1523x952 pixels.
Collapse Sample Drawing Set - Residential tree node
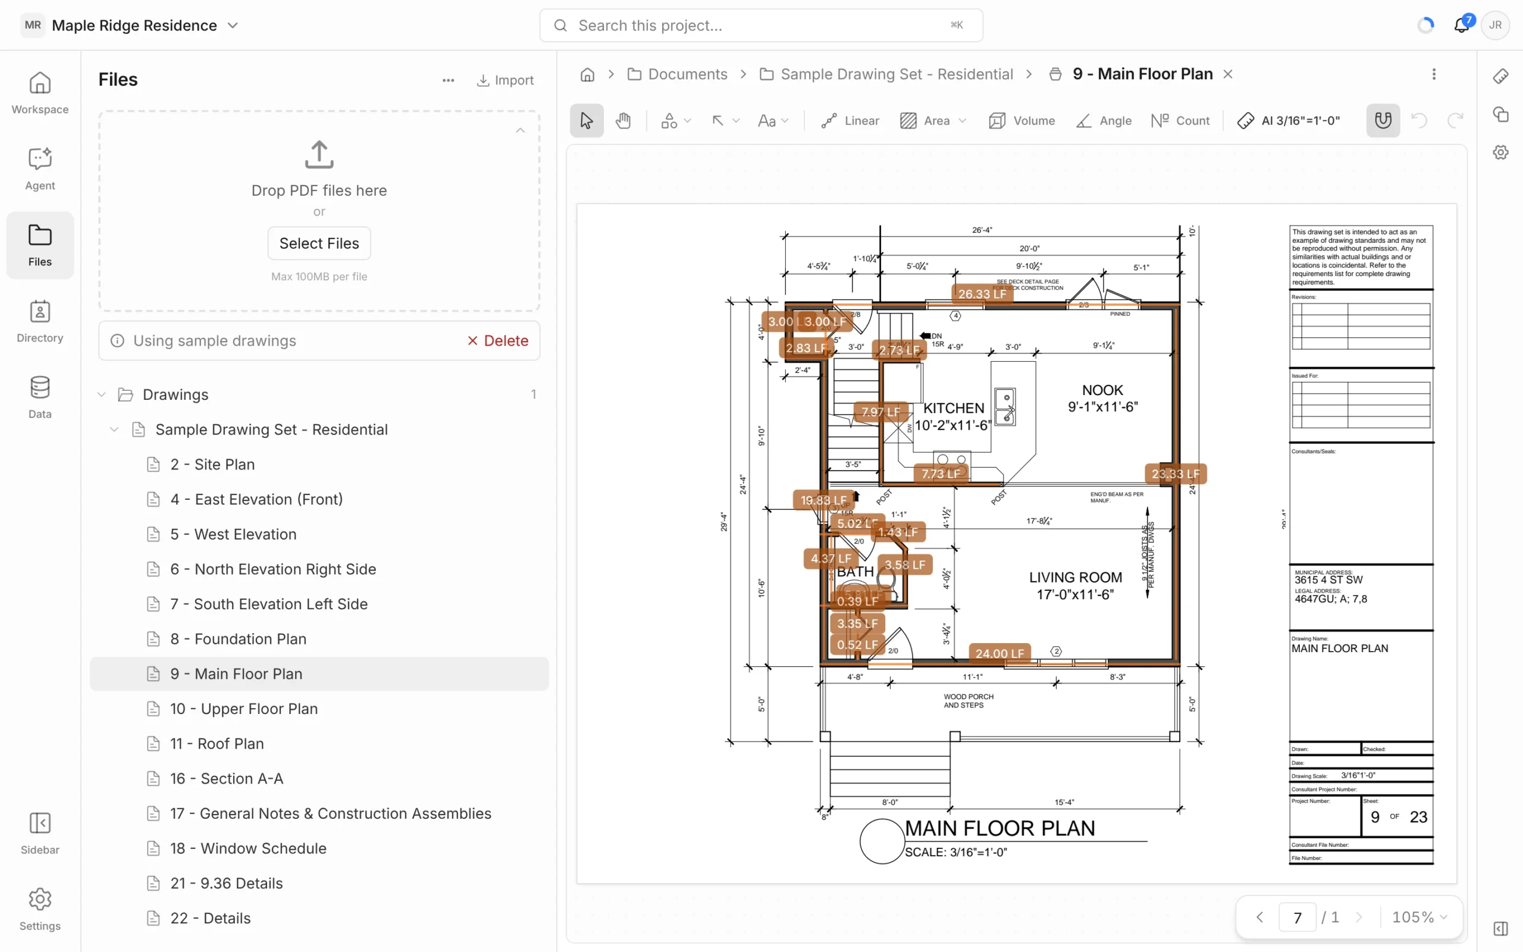point(114,430)
